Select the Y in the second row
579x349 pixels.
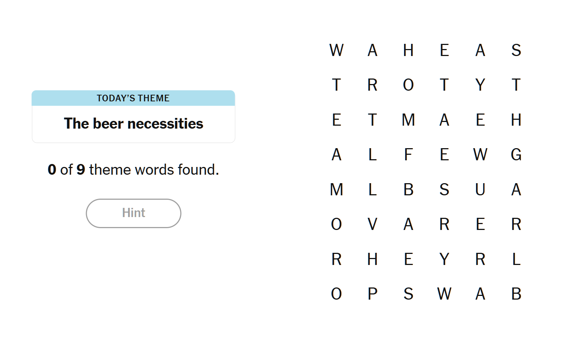[480, 85]
